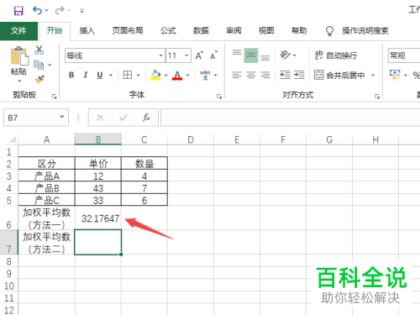The height and width of the screenshot is (315, 420).
Task: Switch to the 审阅 (Review) tab
Action: [234, 30]
